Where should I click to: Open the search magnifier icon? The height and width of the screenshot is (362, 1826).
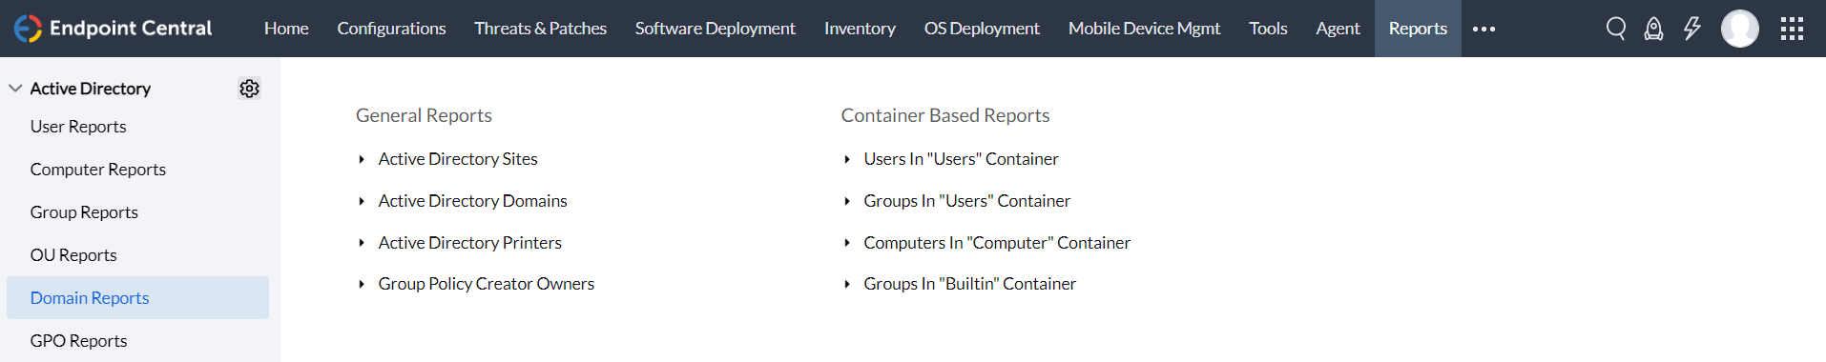[1616, 29]
